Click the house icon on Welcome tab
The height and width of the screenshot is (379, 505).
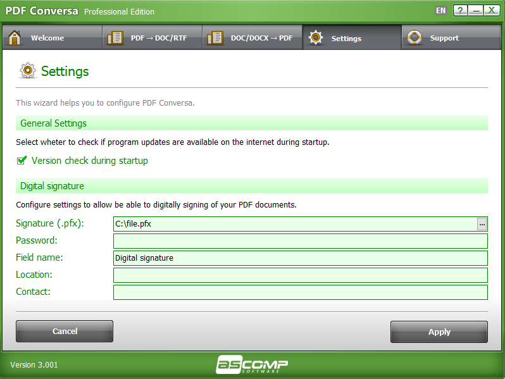tap(15, 38)
